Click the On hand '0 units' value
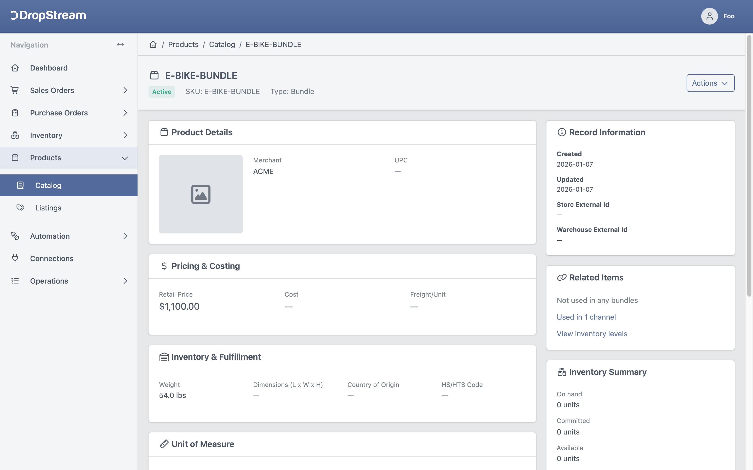Image resolution: width=753 pixels, height=470 pixels. pos(568,405)
